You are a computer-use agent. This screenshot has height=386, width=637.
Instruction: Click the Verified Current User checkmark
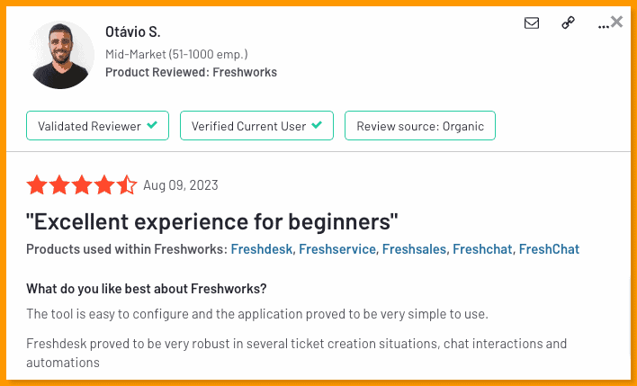pyautogui.click(x=317, y=125)
